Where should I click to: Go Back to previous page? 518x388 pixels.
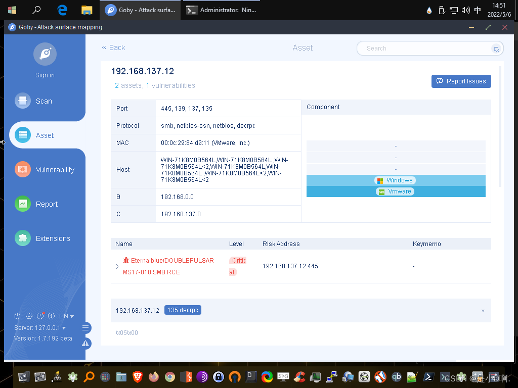click(x=113, y=48)
